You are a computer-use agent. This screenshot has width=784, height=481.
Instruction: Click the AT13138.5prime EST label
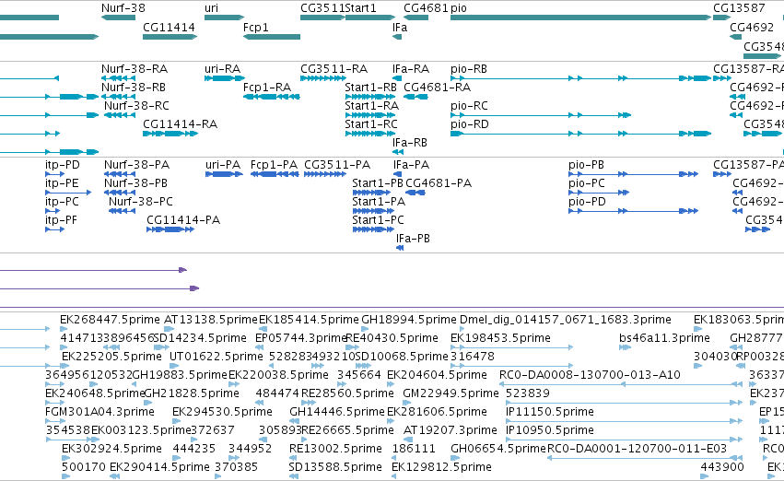(x=211, y=320)
